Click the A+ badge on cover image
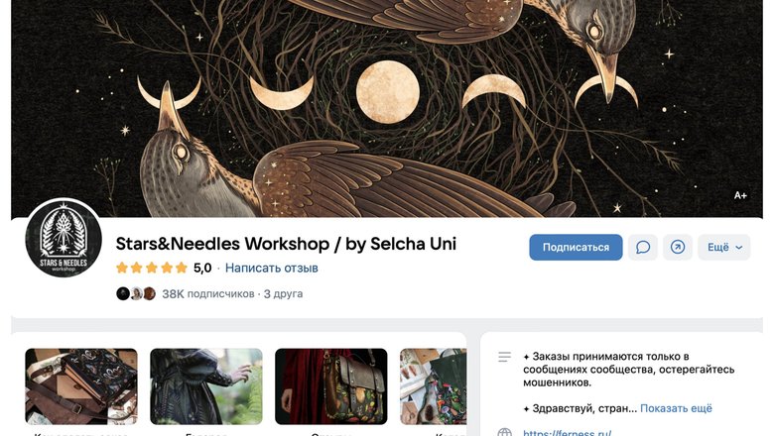 (740, 195)
